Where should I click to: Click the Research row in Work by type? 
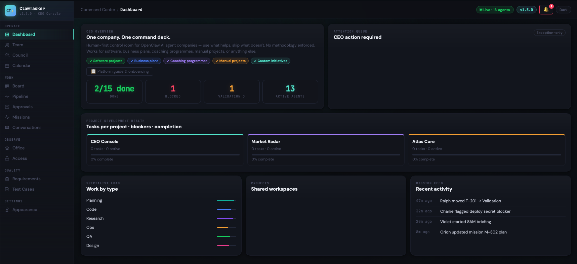[x=161, y=218]
